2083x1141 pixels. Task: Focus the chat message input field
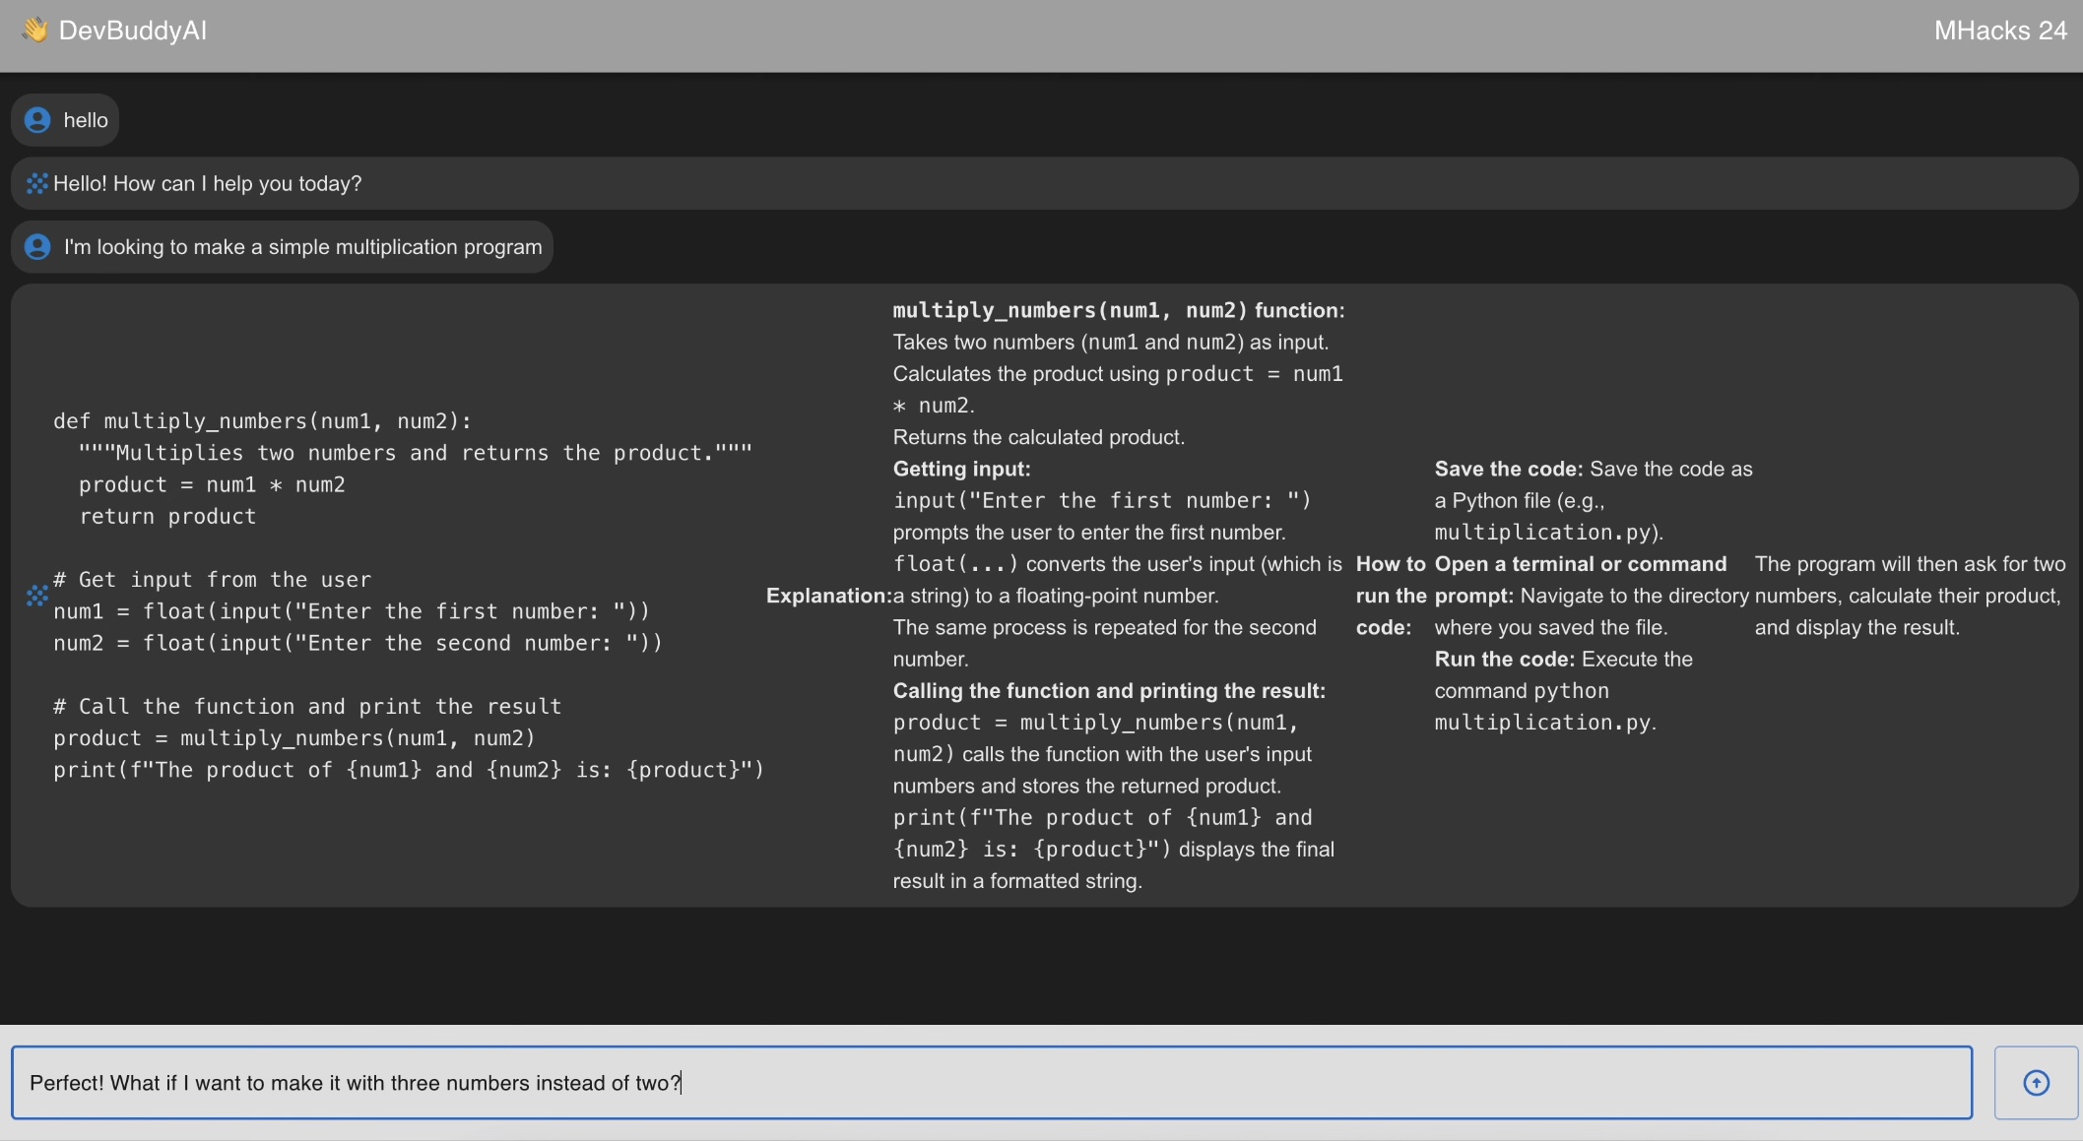pos(990,1083)
